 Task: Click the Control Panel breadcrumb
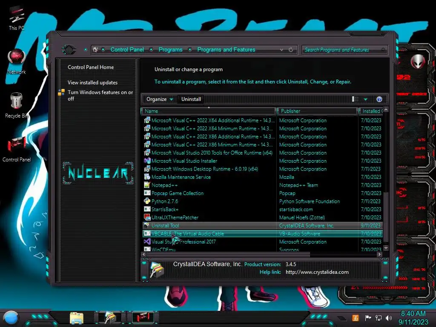[x=127, y=49]
